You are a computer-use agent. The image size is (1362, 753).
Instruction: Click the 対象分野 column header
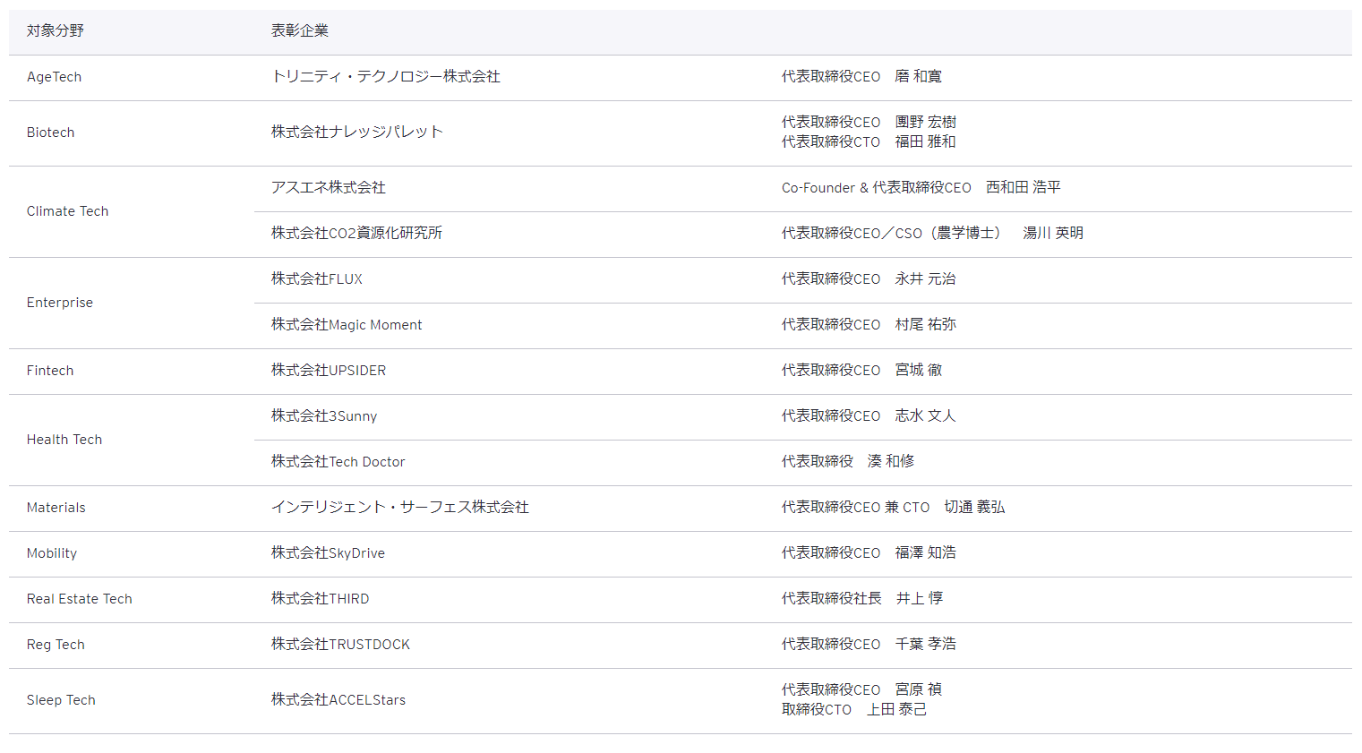click(56, 31)
